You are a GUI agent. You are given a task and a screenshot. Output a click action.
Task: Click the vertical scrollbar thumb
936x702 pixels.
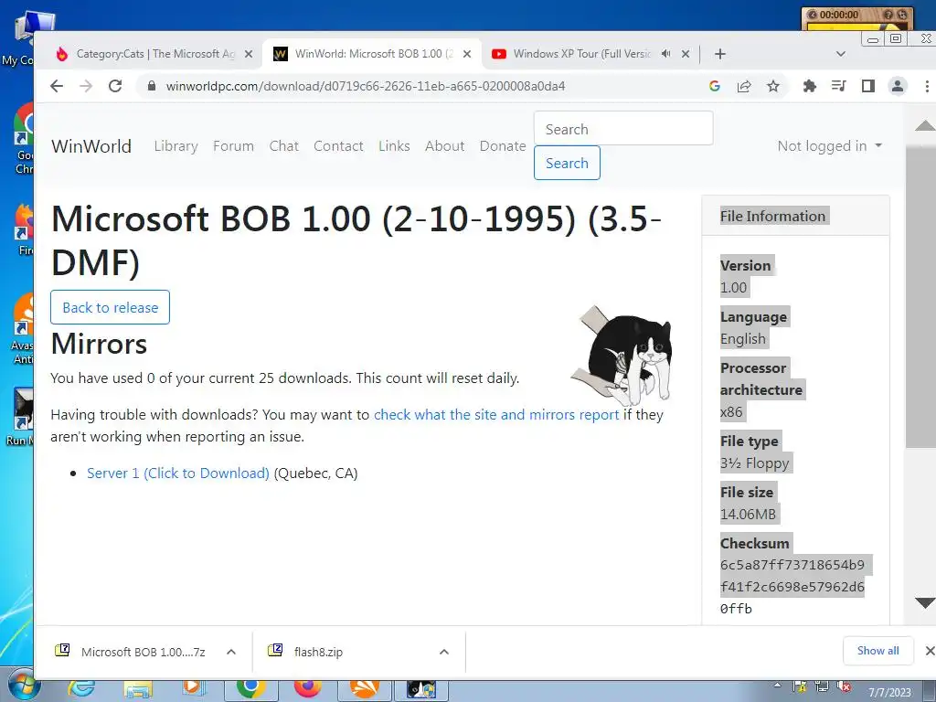pos(920,295)
